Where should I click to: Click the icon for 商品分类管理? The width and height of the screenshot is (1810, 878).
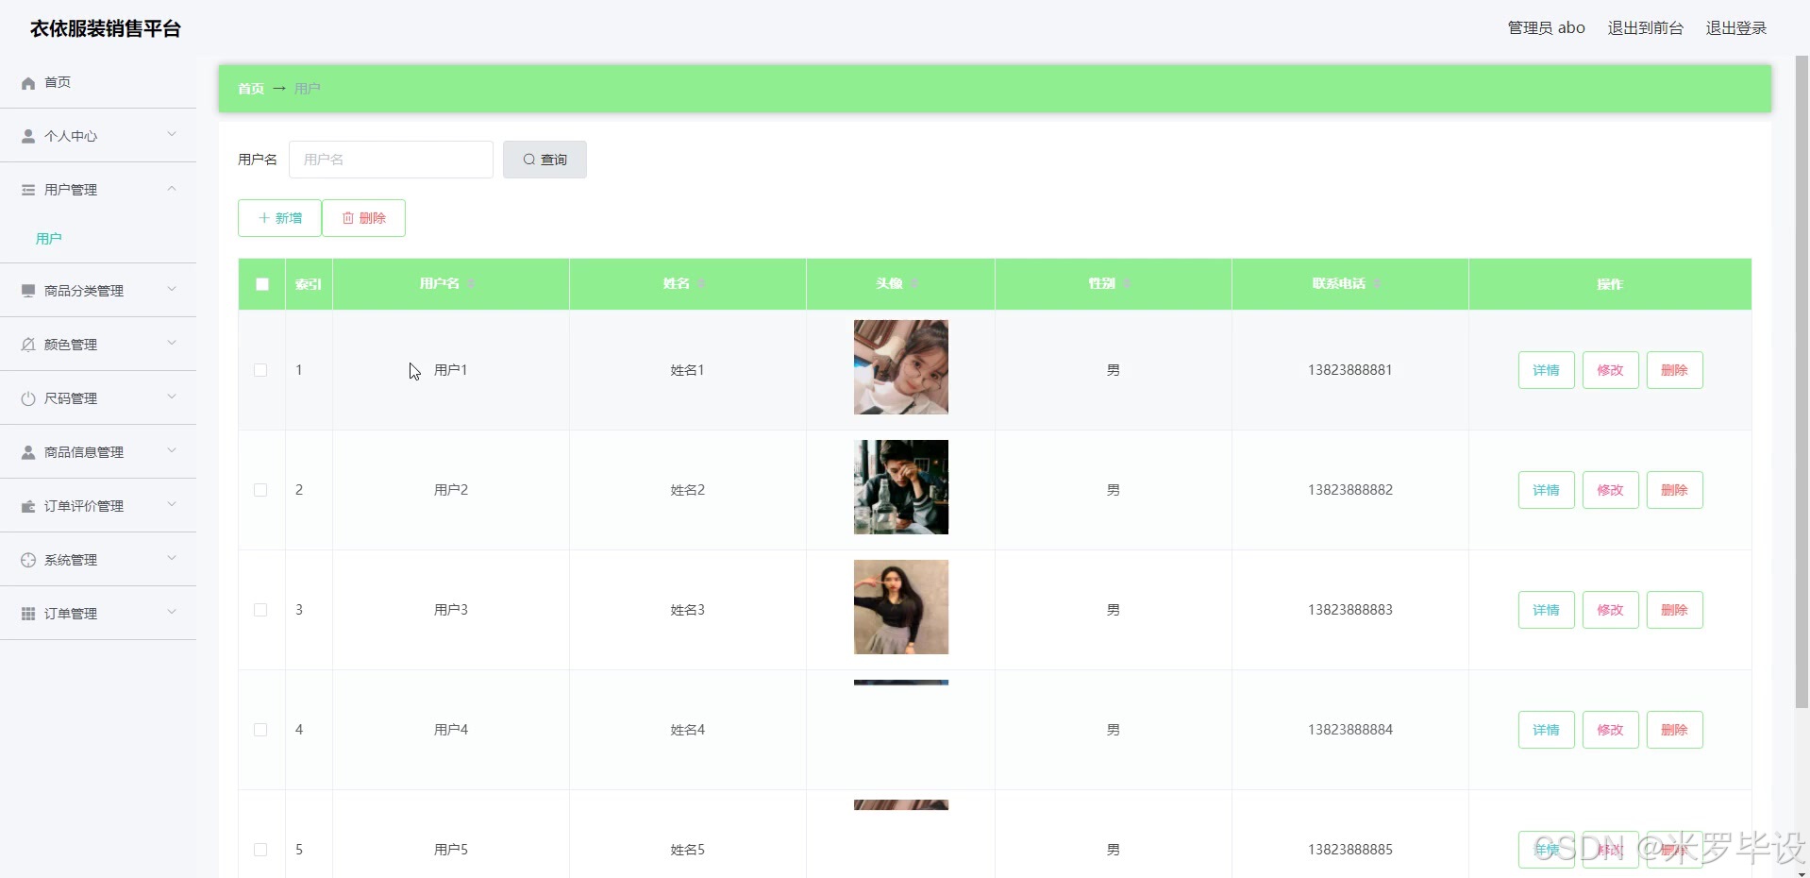(28, 291)
